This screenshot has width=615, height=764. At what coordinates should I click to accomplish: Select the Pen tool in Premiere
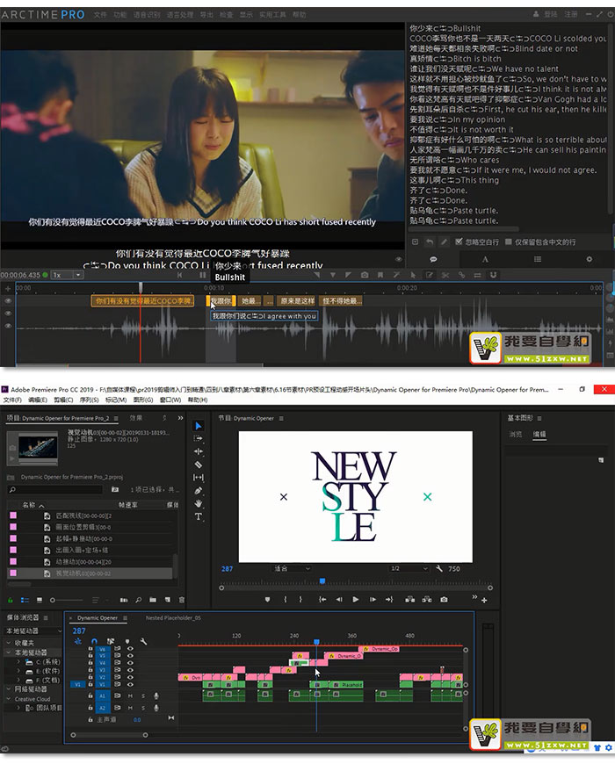point(199,491)
